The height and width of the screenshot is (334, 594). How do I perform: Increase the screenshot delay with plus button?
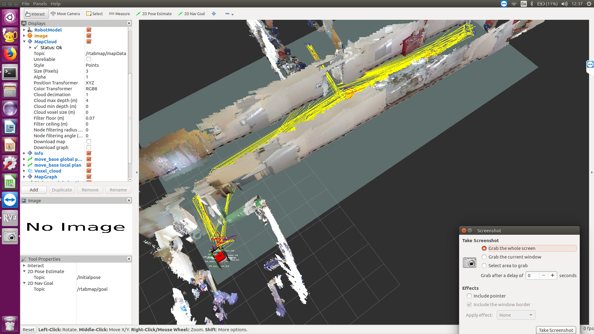point(552,276)
